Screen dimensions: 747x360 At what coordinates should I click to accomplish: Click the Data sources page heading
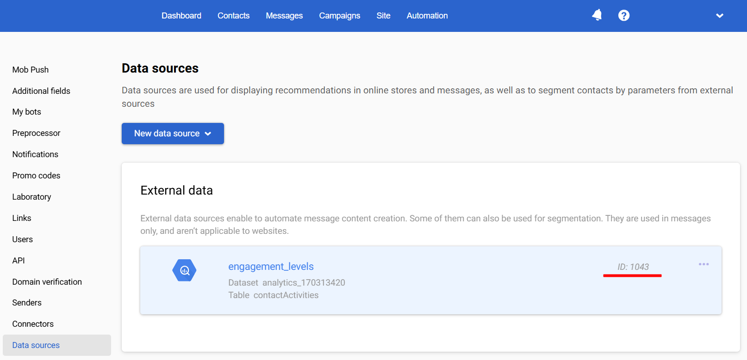coord(160,68)
